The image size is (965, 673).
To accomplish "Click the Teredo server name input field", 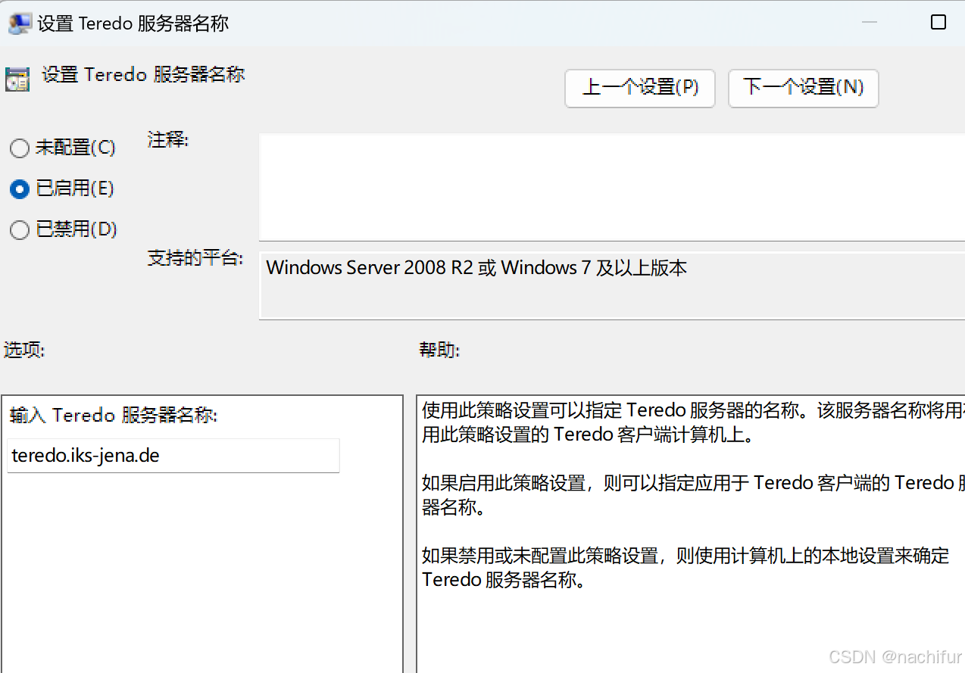I will pos(173,455).
